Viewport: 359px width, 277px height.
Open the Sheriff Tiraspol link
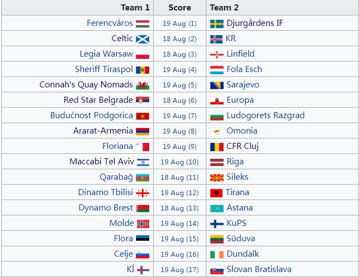(x=104, y=69)
